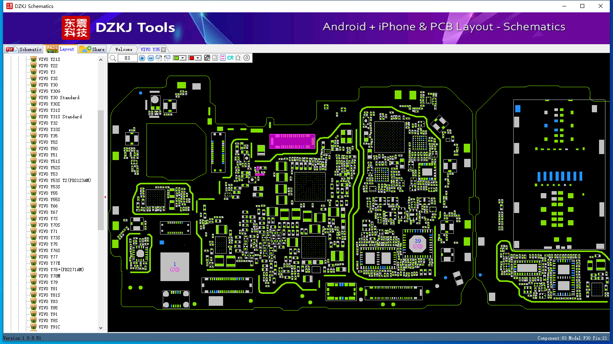Rotate the board layout counter-clockwise
613x344 pixels.
[x=167, y=58]
